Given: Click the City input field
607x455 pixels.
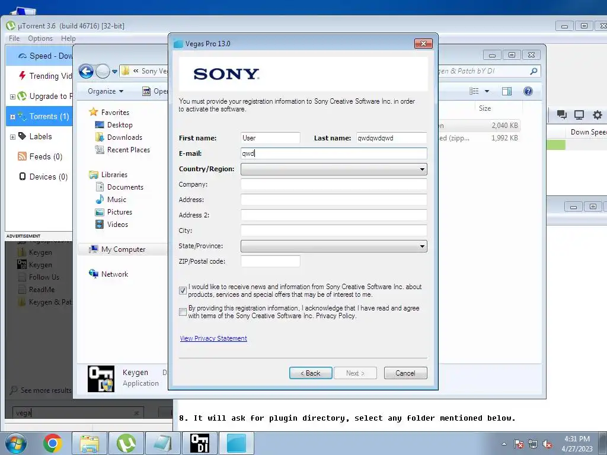Looking at the screenshot, I should point(334,230).
